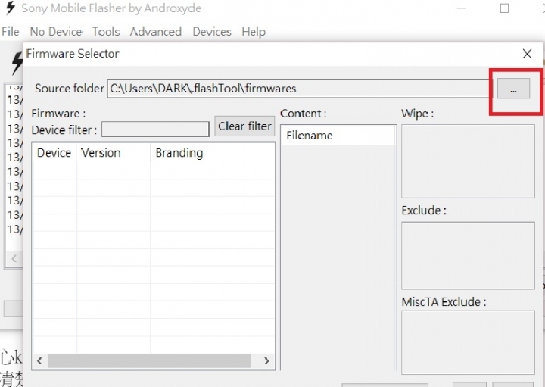This screenshot has height=387, width=545.
Task: Open the Advanced menu
Action: 156,32
